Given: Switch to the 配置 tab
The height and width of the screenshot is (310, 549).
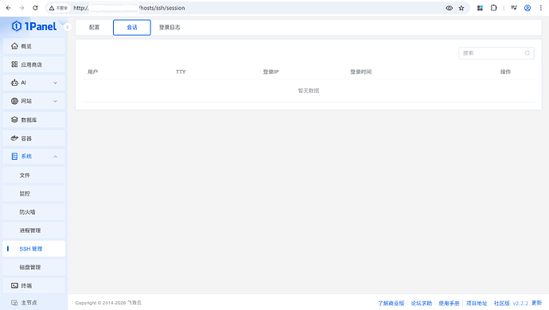Looking at the screenshot, I should [94, 27].
